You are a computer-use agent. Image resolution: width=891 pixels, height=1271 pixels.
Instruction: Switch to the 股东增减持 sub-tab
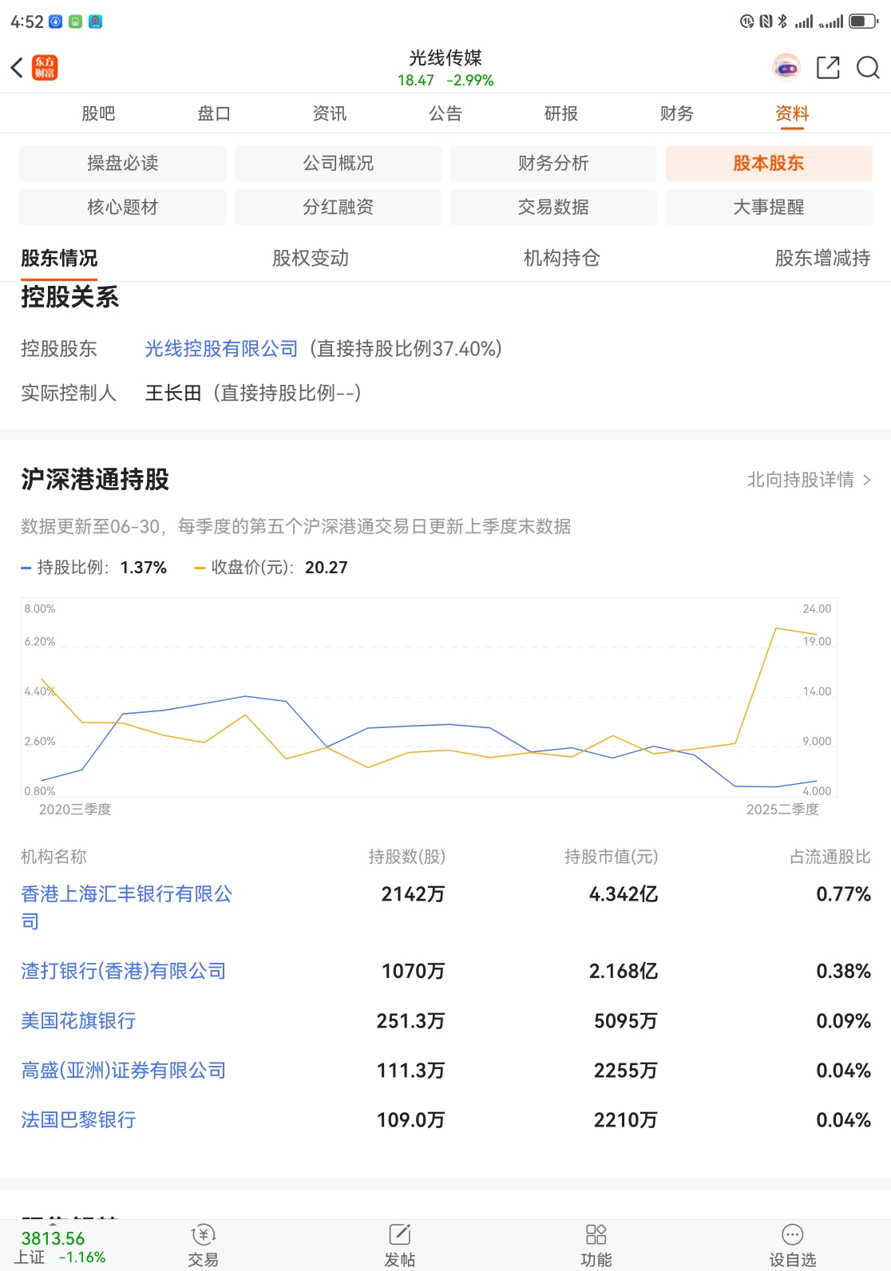pyautogui.click(x=822, y=258)
